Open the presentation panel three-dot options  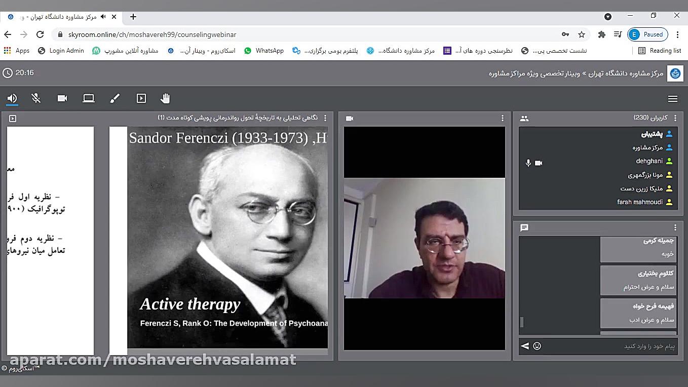325,118
